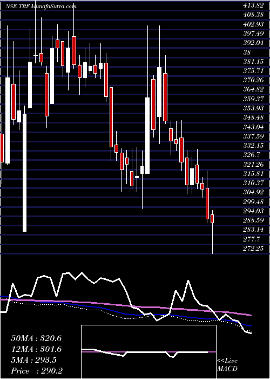Screen dimensions: 270x379
Task: Select the 283.14 axis value
Action: [253, 229]
